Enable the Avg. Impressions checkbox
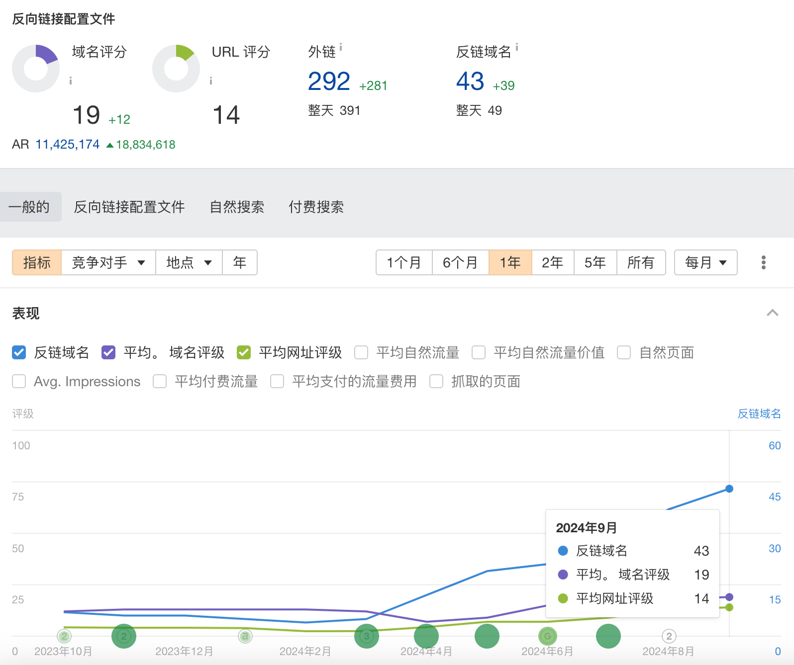Screen dimensions: 794x665 (x=19, y=381)
